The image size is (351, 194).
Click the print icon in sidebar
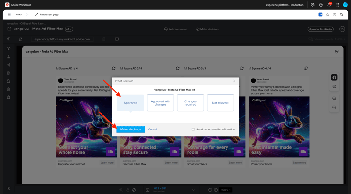point(8,73)
